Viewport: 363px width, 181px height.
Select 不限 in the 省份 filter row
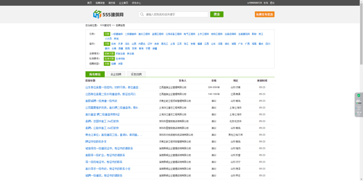point(107,43)
